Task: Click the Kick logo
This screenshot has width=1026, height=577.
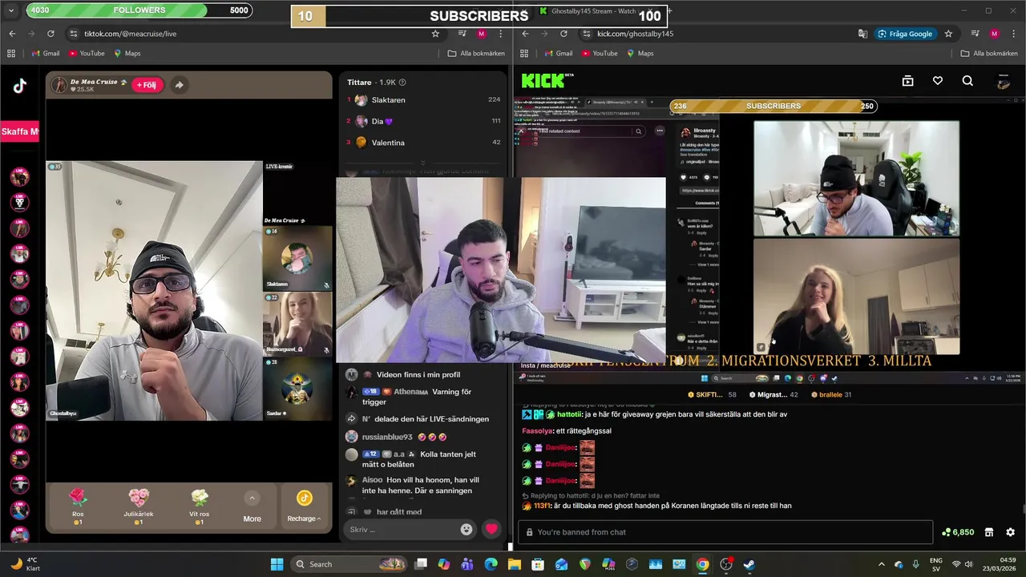Action: tap(547, 80)
